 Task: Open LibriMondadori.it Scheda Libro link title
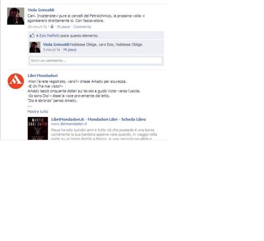98,119
